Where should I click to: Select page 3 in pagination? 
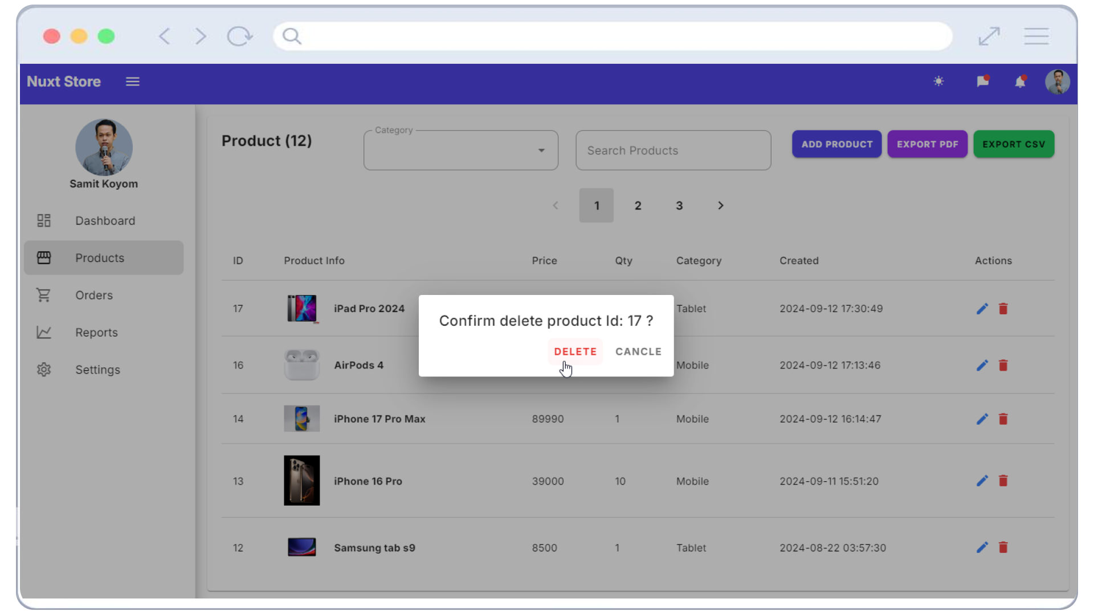(679, 205)
